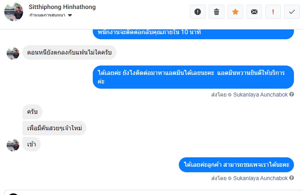Select the ครับ message bubble
This screenshot has width=303, height=195.
[32, 112]
